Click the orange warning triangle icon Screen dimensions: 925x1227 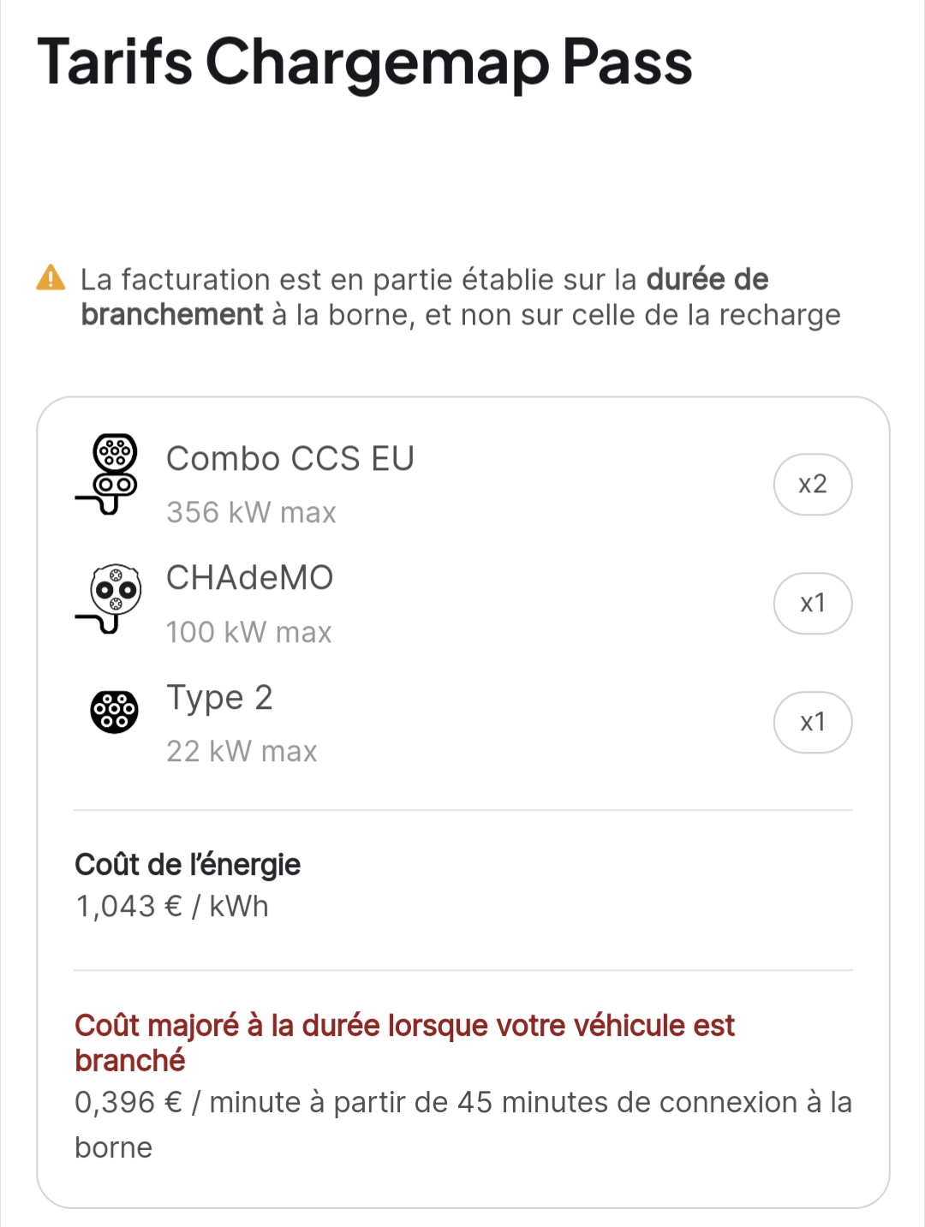coord(51,278)
